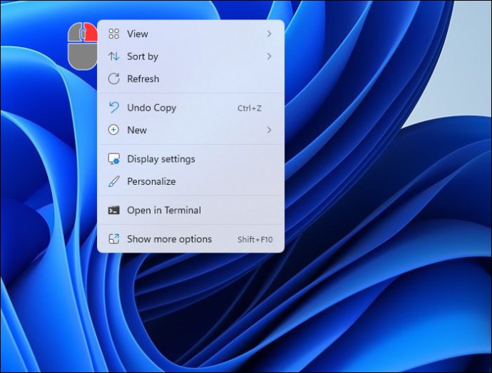Click the New plus circle icon

[x=113, y=130]
